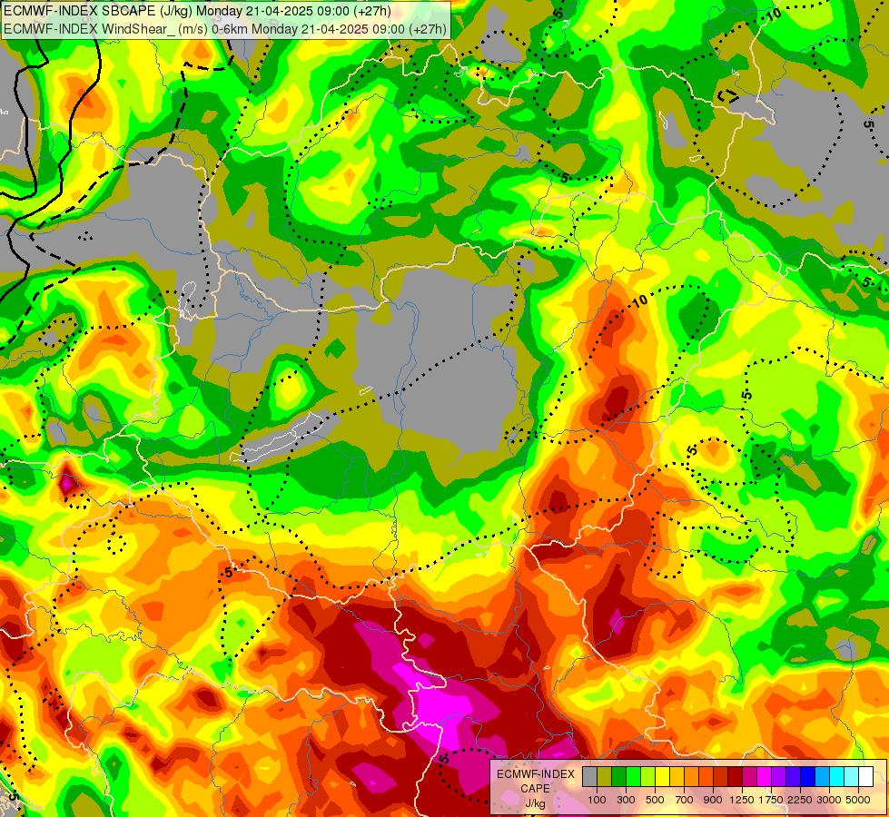
Task: Click the gray swatch in the CAPE legend
Action: pos(589,777)
